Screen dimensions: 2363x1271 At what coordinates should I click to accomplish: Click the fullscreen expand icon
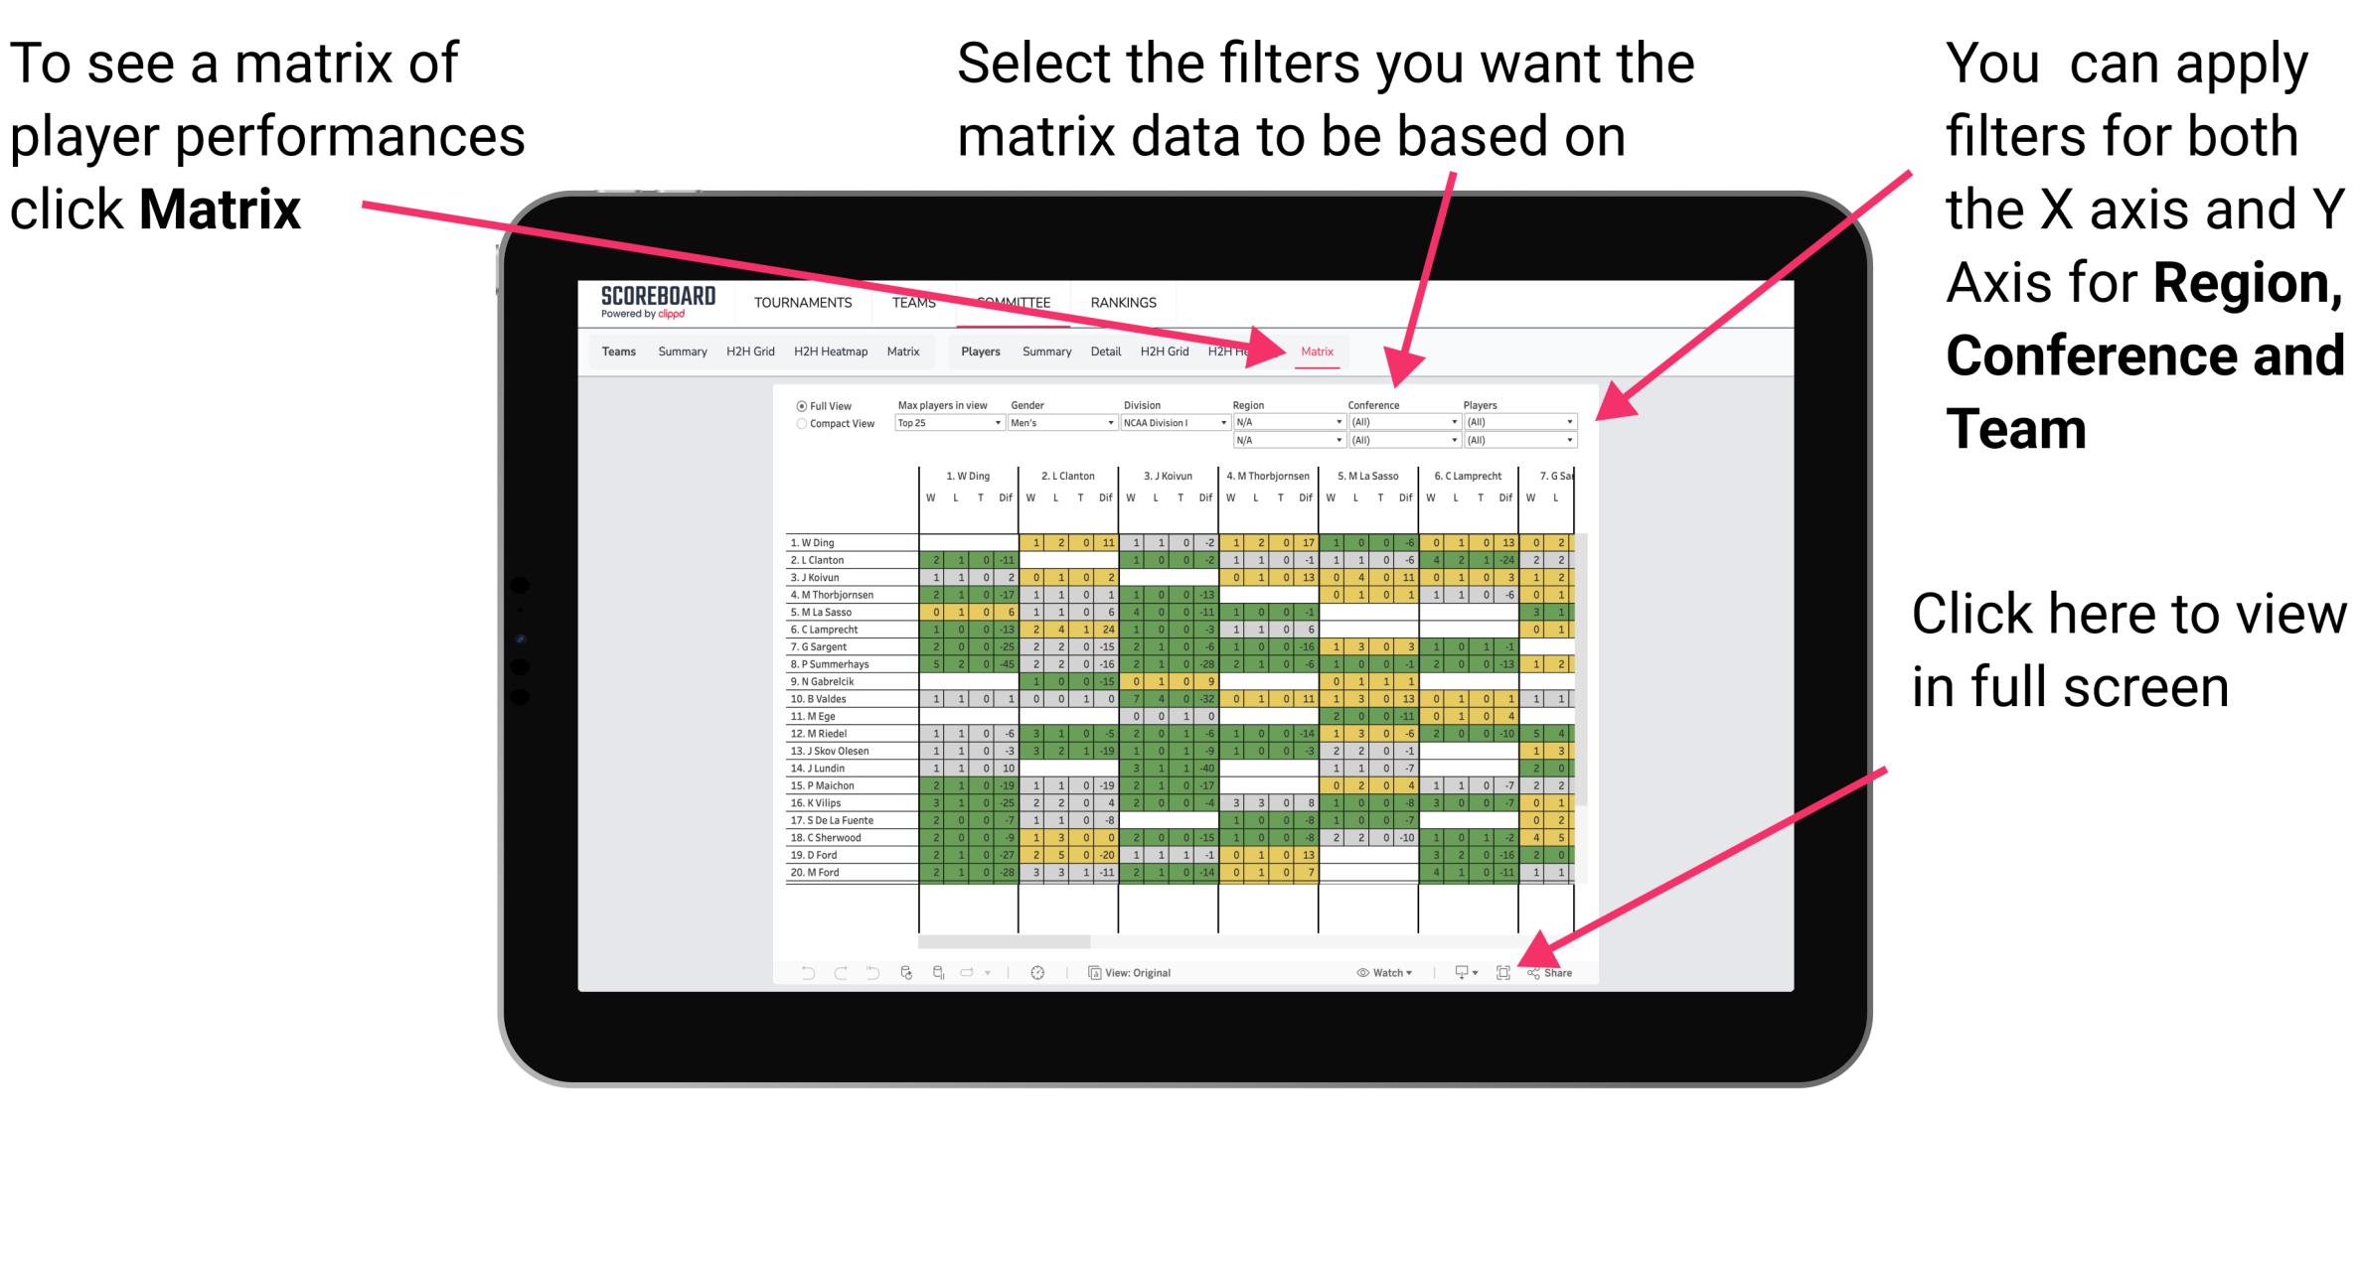pos(1504,972)
